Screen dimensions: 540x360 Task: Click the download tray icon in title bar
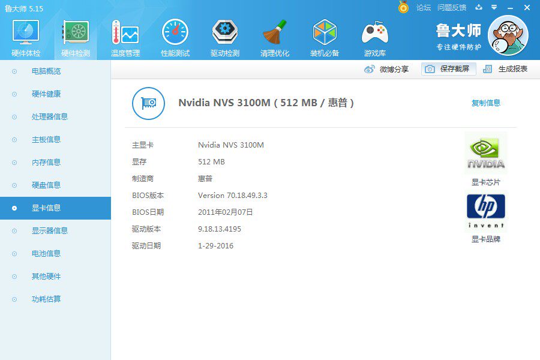479,7
